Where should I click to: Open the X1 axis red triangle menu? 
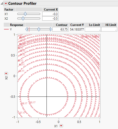pos(61,126)
